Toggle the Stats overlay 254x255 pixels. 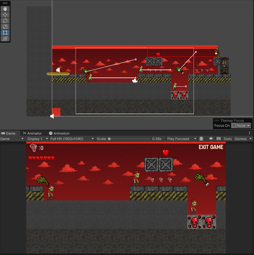point(227,139)
